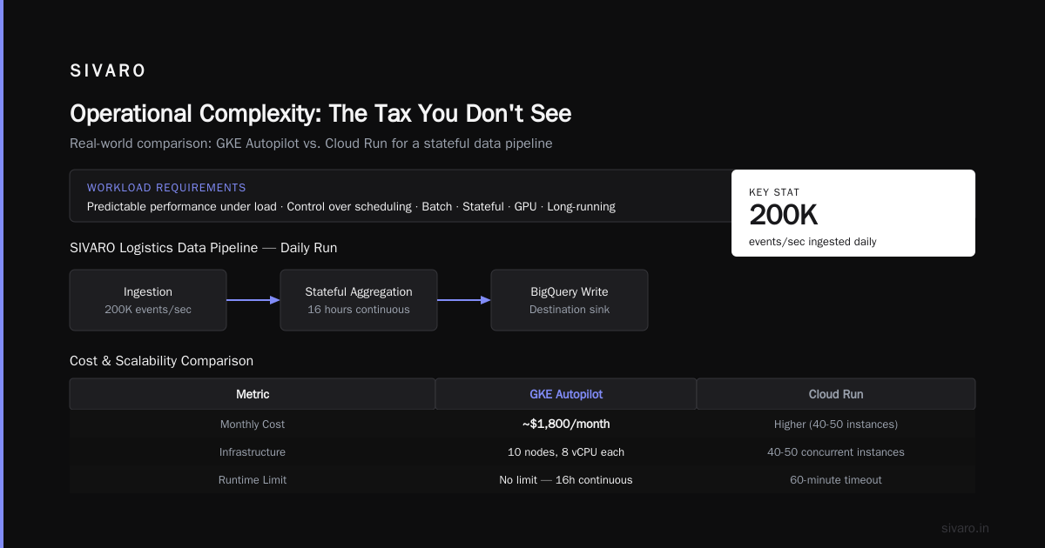Click the 'SIVARO Logistics Data Pipeline — Daily Run' heading
The height and width of the screenshot is (548, 1045).
coord(203,248)
